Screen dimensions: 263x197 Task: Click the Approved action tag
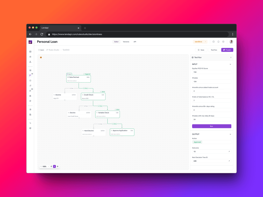(x=197, y=142)
